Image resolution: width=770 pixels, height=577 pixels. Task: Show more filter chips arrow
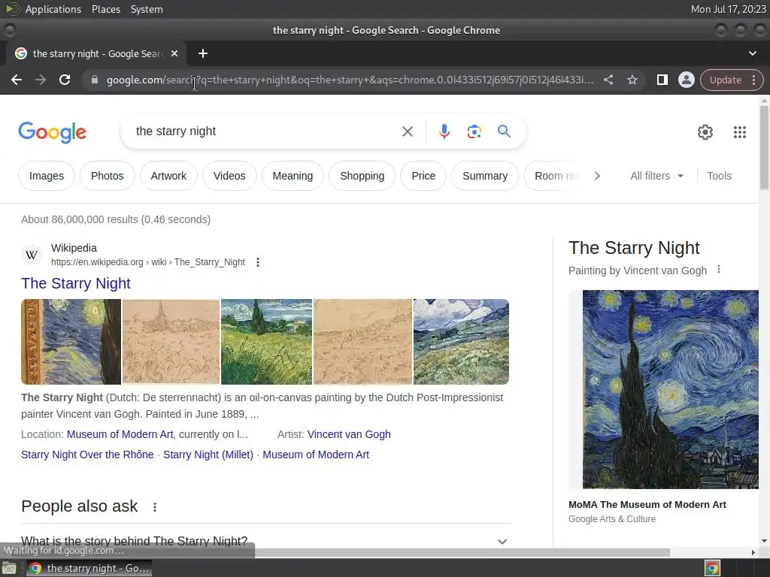[597, 176]
